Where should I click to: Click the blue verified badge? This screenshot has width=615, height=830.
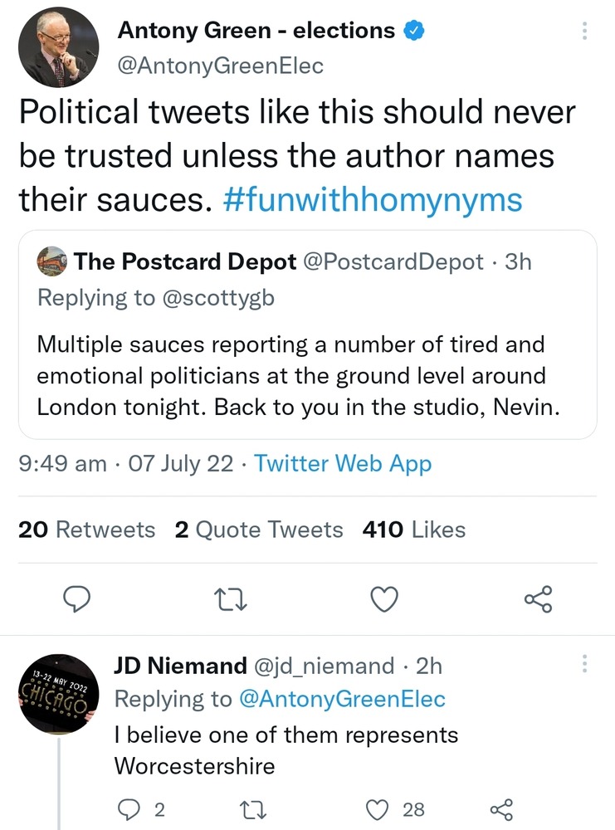pos(414,32)
